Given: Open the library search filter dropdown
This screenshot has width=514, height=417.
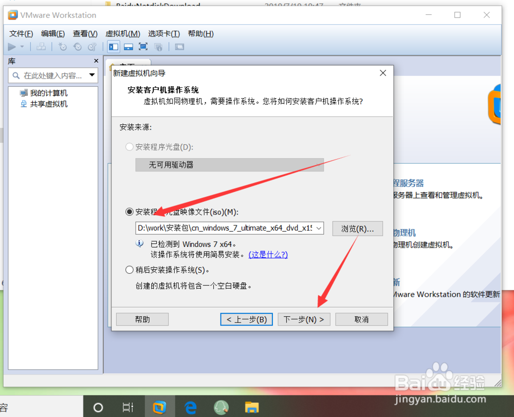Looking at the screenshot, I should (93, 75).
